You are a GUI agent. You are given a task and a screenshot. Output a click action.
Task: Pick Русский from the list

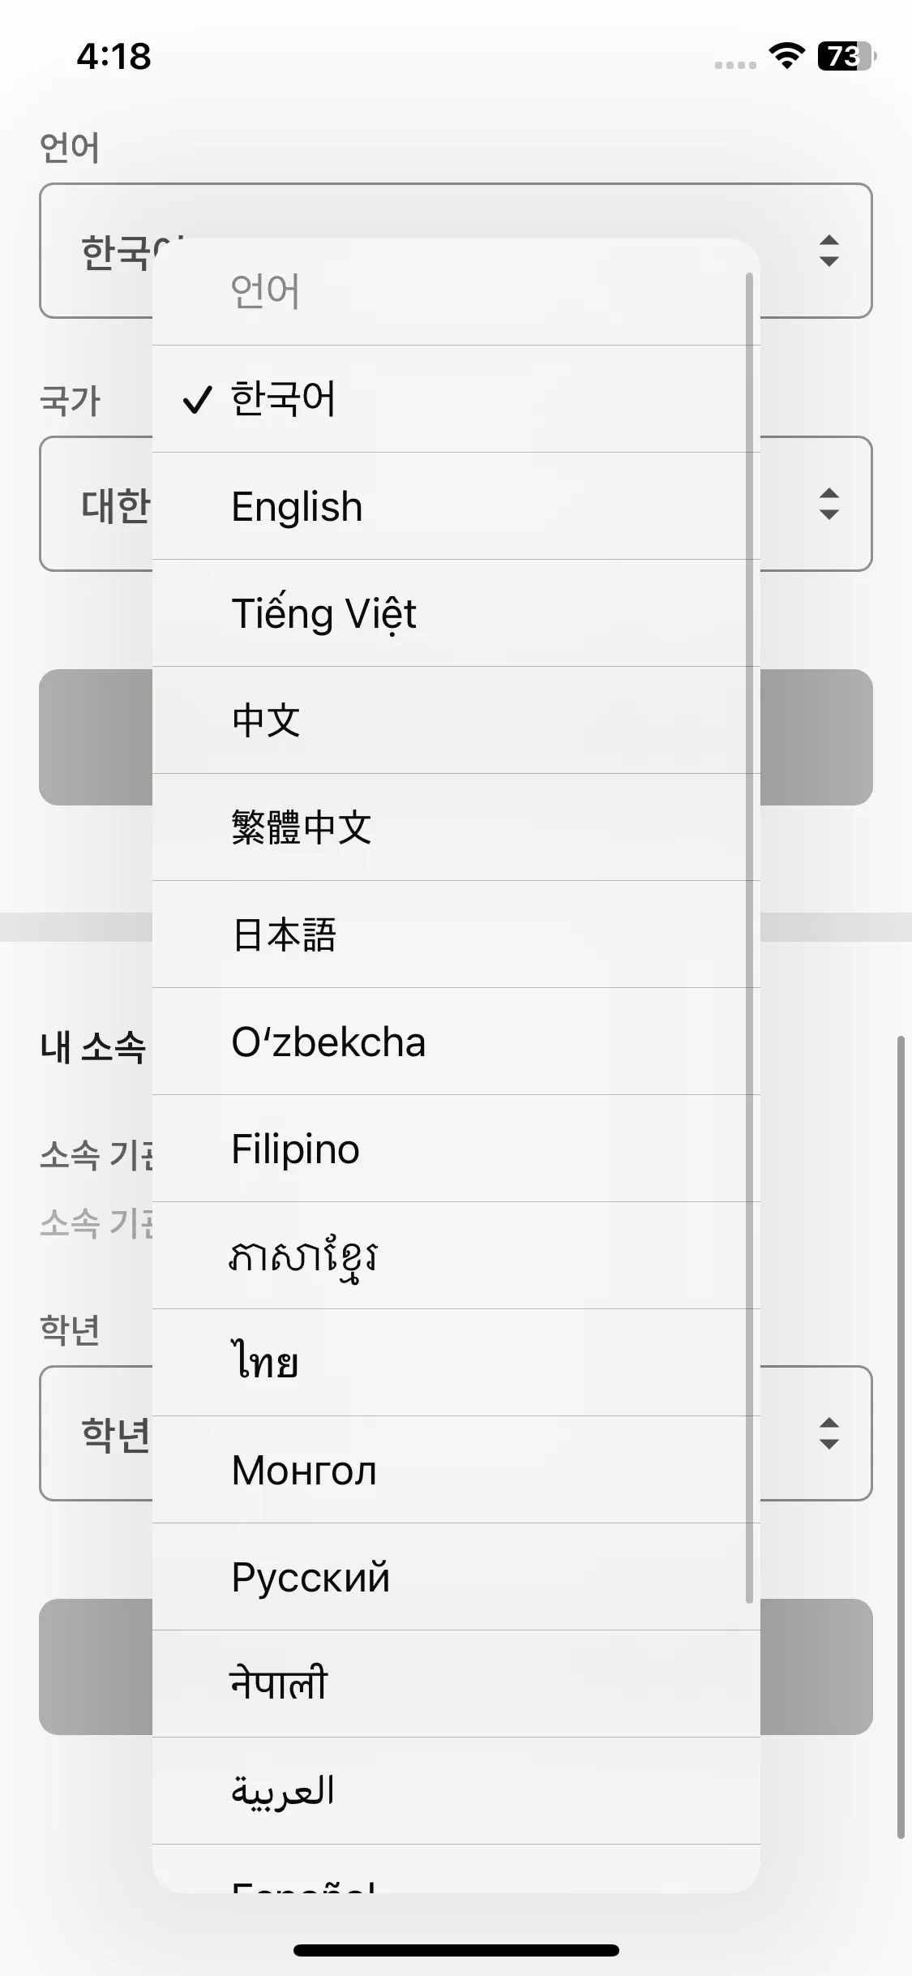[310, 1576]
